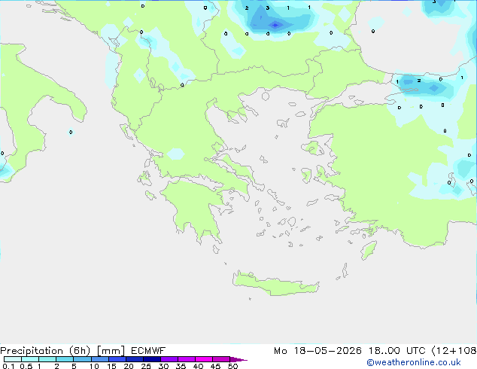The image size is (477, 369).
Task: Click the '(6h)' interval label
Action: [80, 351]
